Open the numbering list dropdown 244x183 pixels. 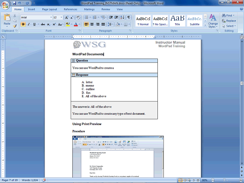(x=98, y=18)
